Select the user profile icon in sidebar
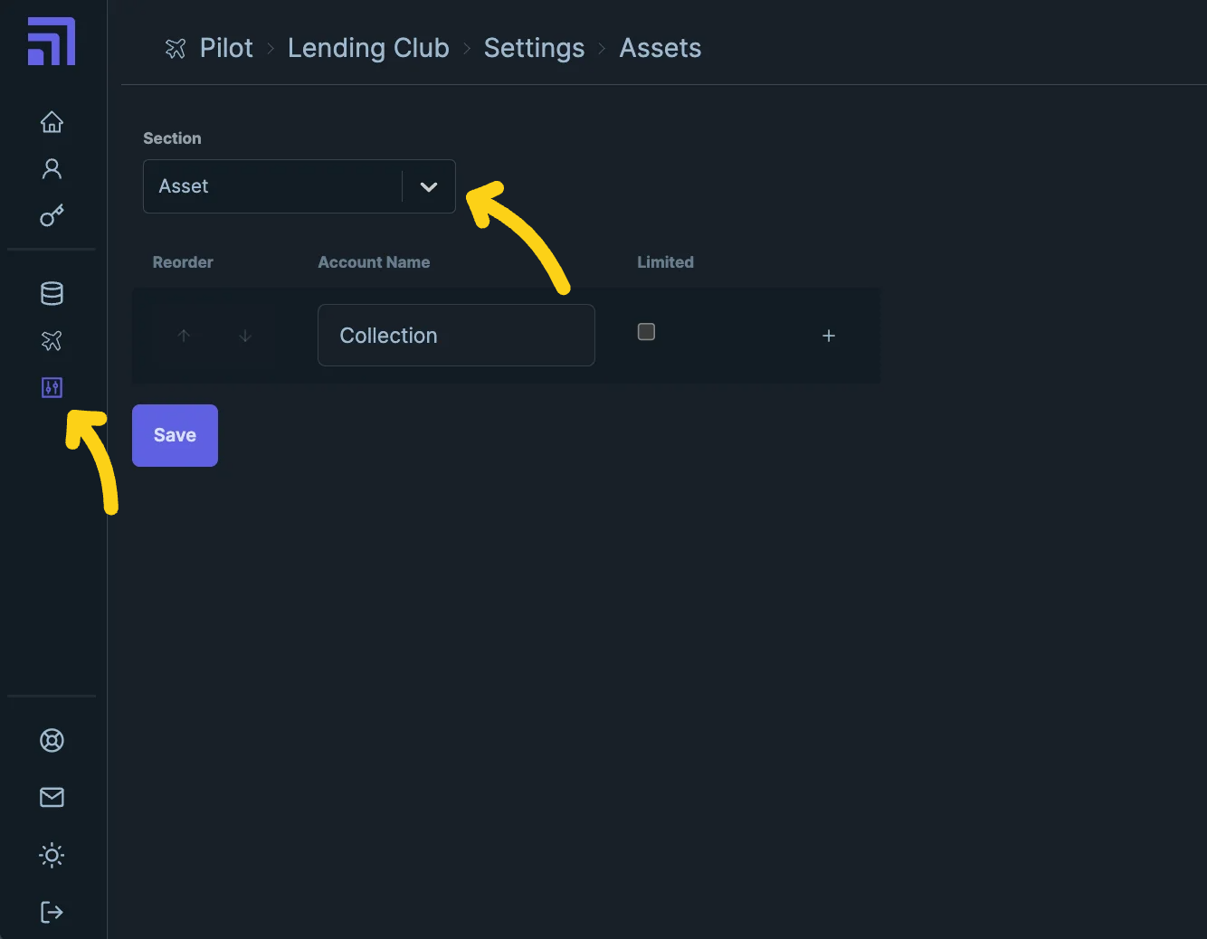 click(52, 168)
